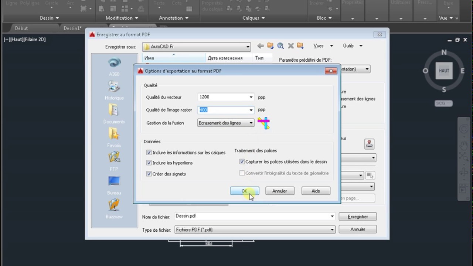
Task: Go up one folder level
Action: pyautogui.click(x=270, y=46)
